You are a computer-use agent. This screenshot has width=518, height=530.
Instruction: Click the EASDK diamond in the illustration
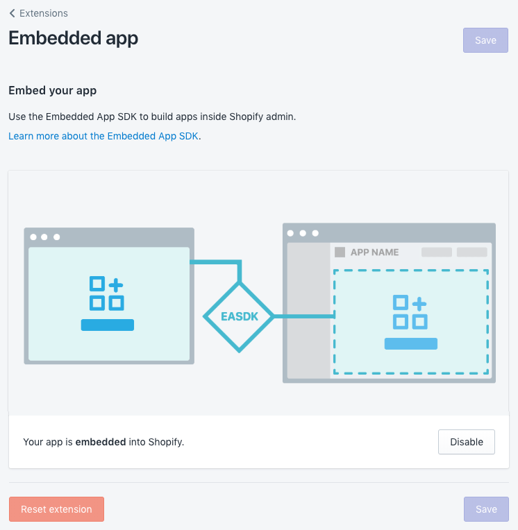coord(239,316)
